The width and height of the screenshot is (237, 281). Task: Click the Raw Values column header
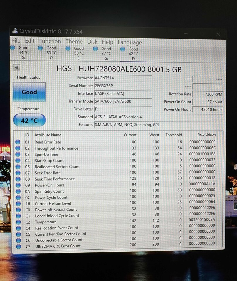click(206, 135)
